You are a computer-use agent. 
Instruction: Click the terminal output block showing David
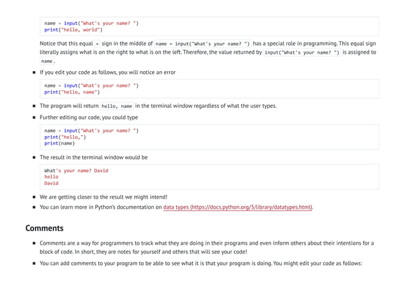pos(209,177)
